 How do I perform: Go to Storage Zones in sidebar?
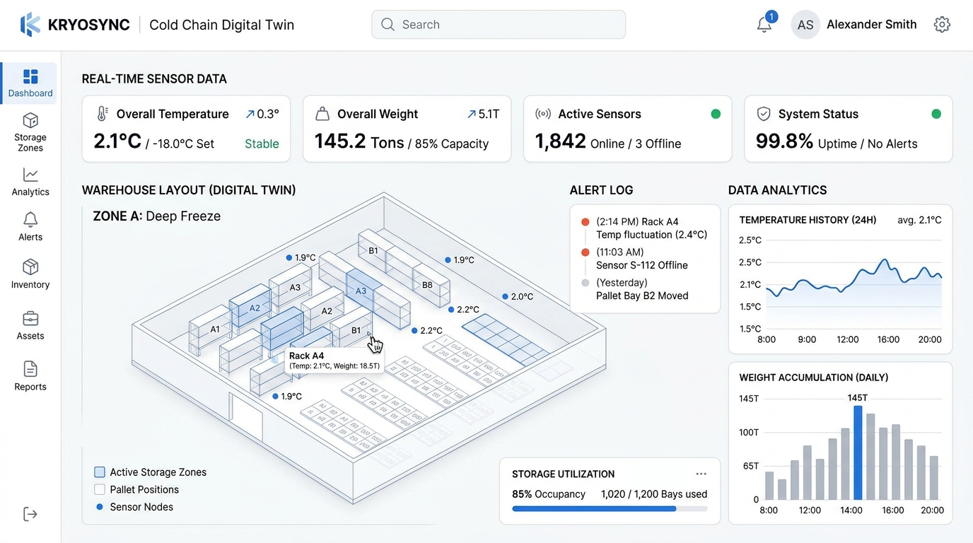click(x=30, y=132)
